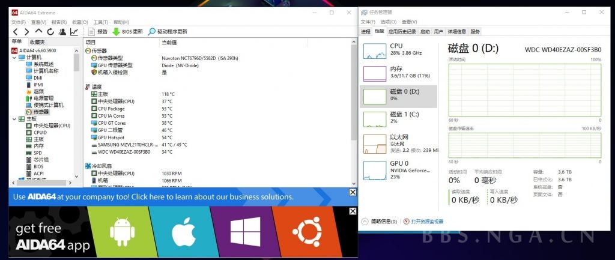
Task: Select 超频 overclock tree item
Action: 35,91
